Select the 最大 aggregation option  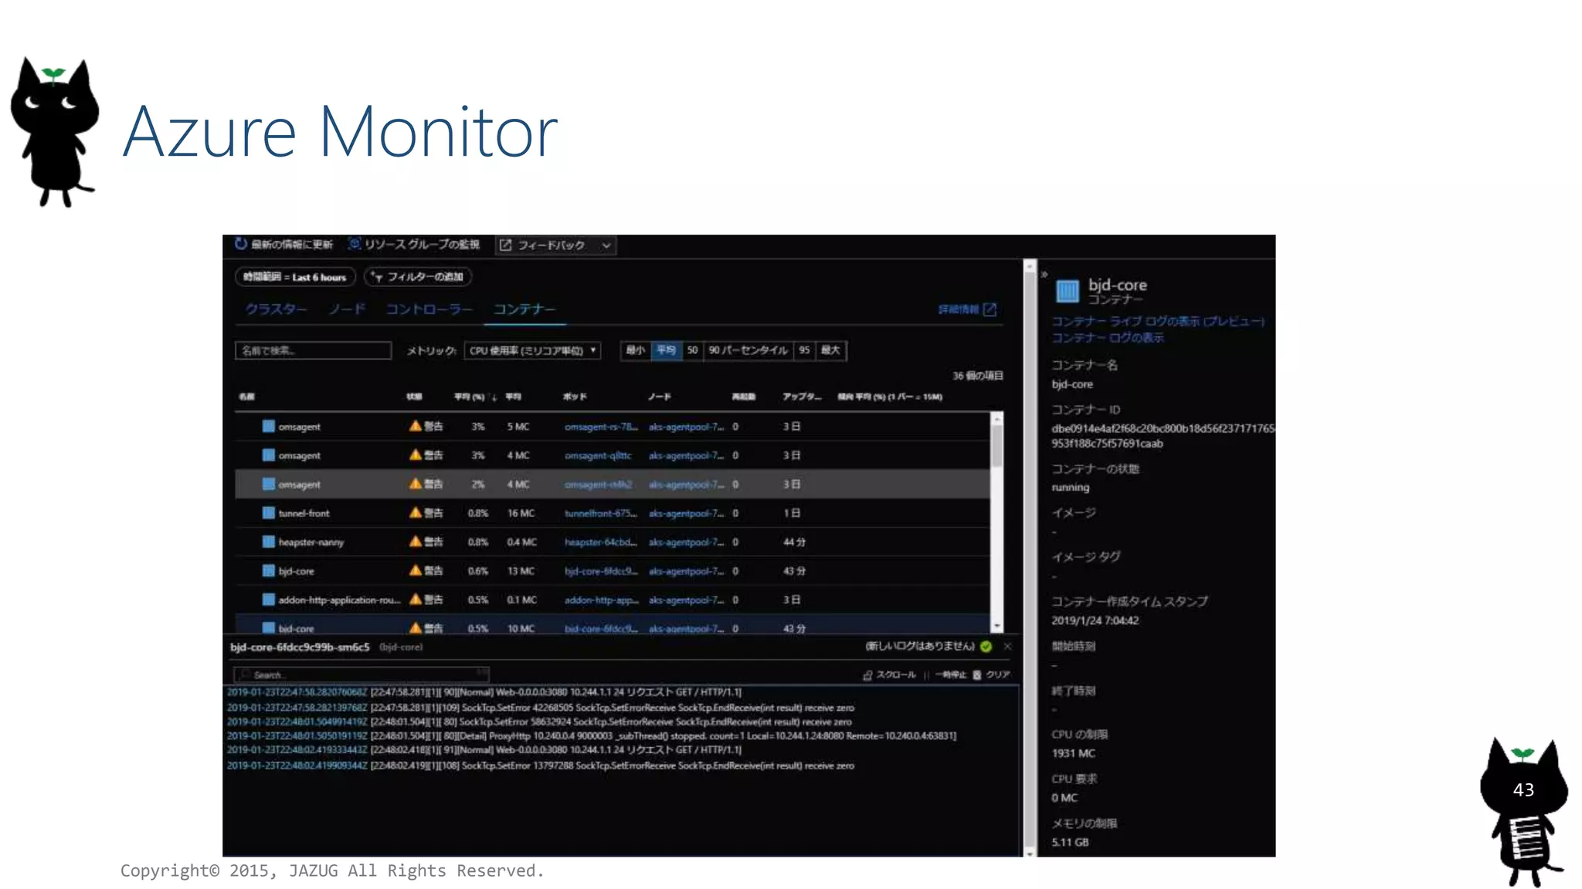[x=830, y=350]
